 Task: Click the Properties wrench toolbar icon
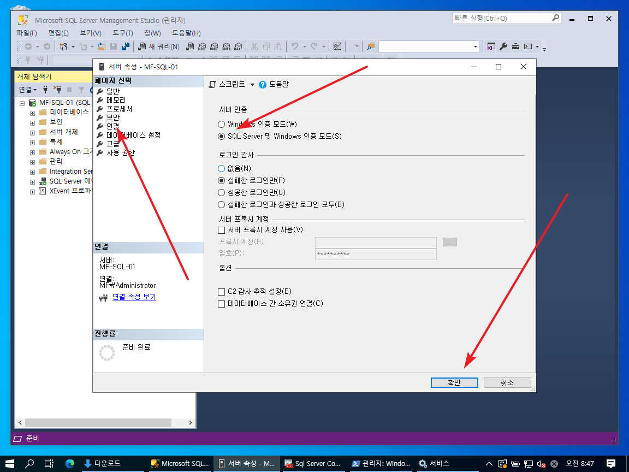[503, 46]
